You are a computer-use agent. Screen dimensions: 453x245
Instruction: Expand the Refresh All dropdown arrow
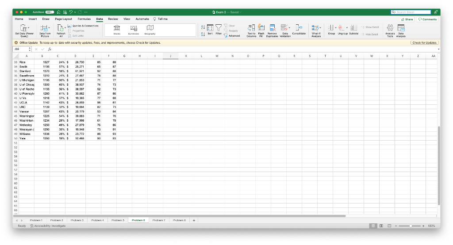click(x=65, y=28)
